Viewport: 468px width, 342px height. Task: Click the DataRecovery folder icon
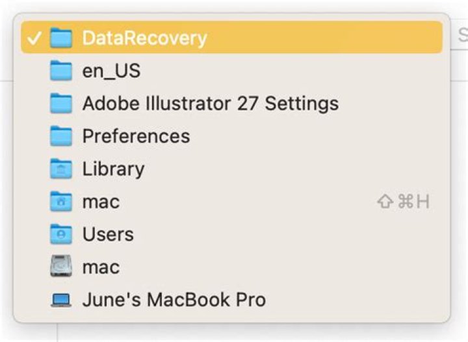tap(60, 38)
